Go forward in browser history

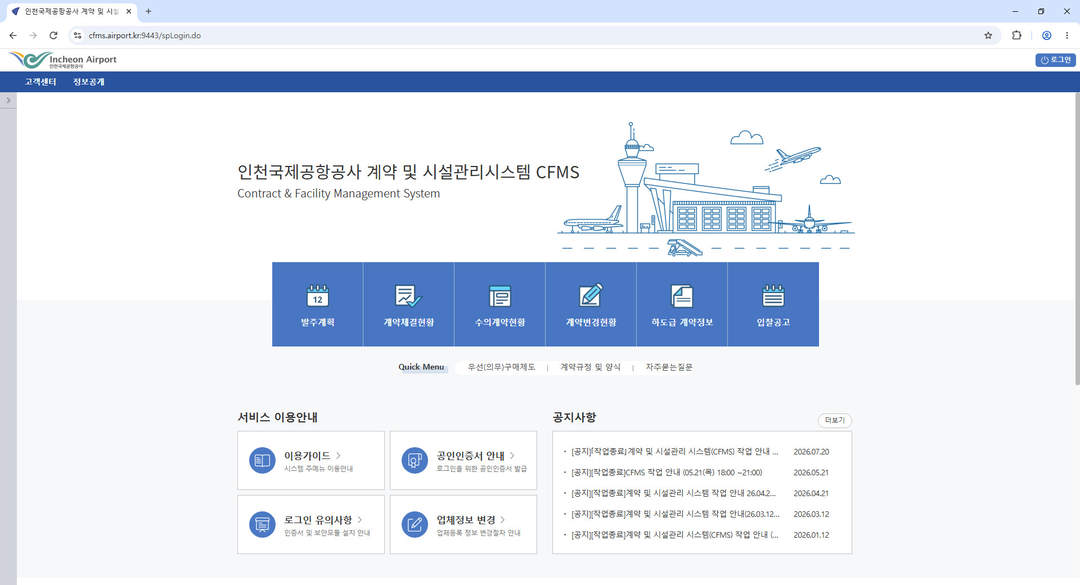point(33,35)
